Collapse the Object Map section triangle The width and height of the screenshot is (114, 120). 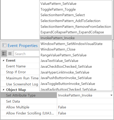3,90
